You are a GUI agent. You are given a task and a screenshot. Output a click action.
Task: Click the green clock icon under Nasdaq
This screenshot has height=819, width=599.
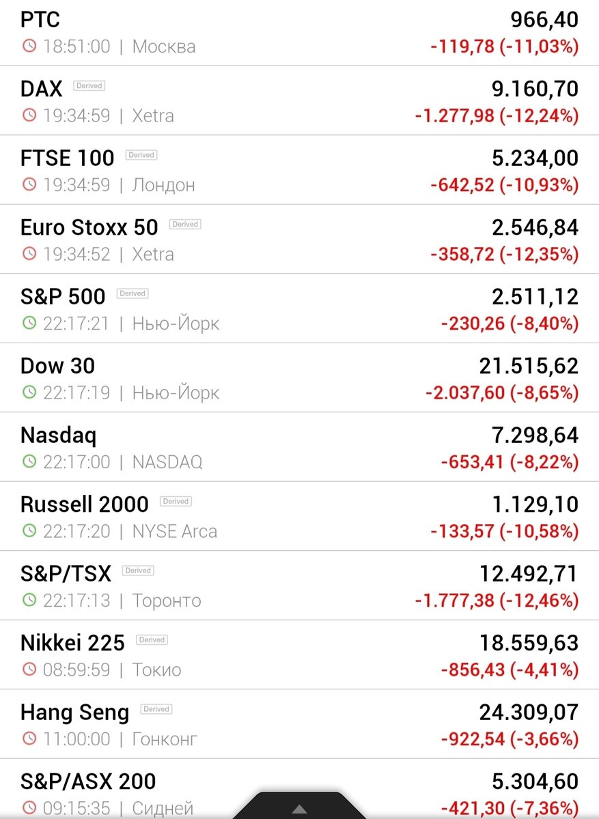(29, 461)
